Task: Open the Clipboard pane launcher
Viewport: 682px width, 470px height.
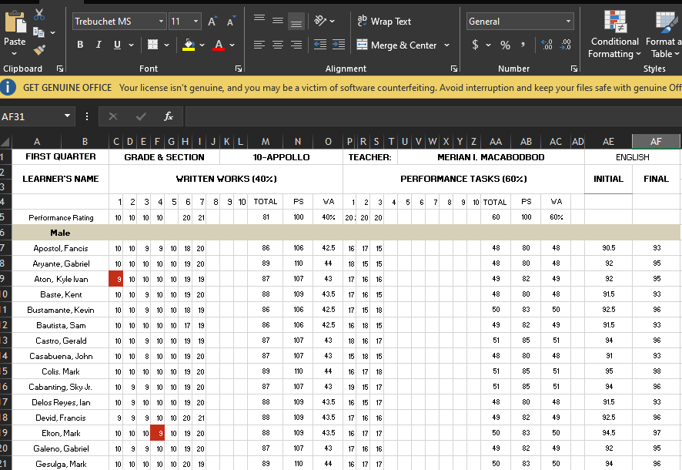Action: 60,69
